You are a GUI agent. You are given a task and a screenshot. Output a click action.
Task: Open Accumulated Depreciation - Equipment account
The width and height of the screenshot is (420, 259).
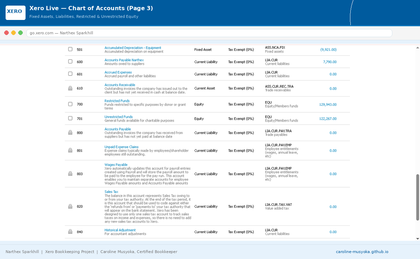click(x=133, y=48)
